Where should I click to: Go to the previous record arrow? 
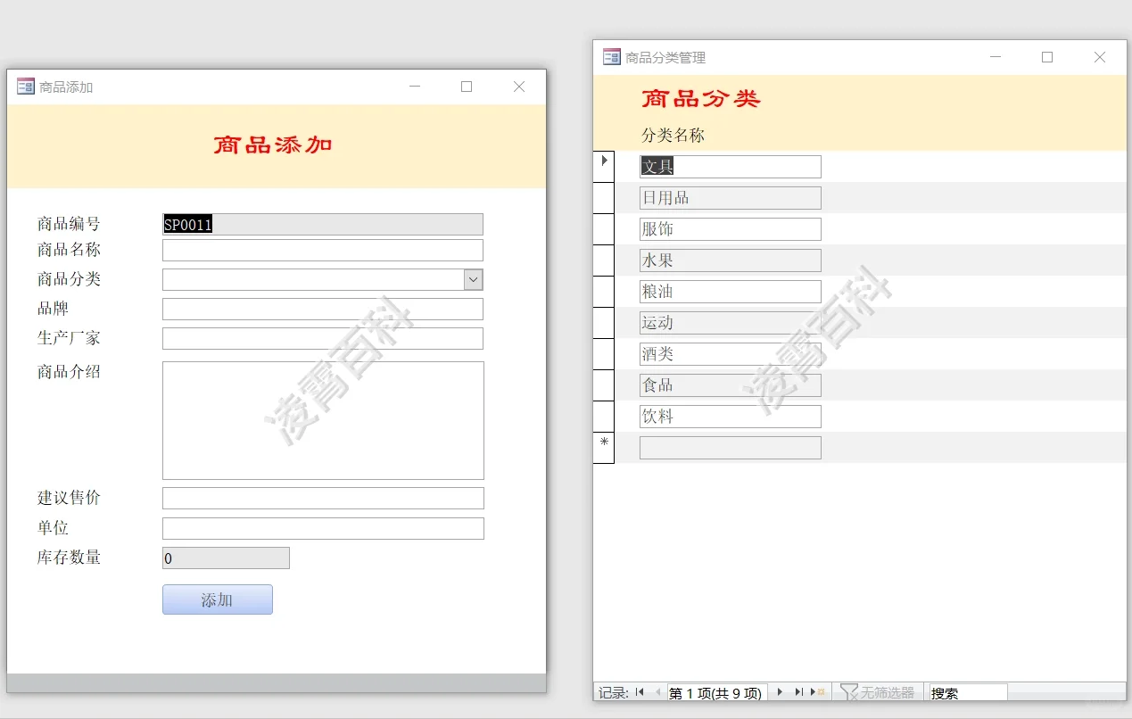(x=657, y=692)
